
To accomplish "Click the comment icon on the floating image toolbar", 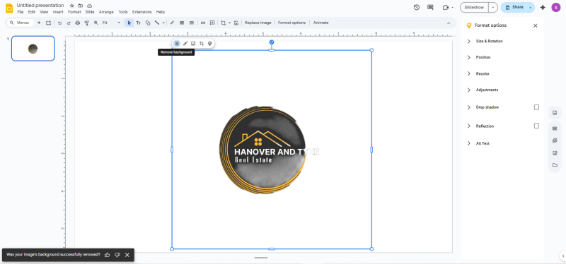I will point(209,44).
